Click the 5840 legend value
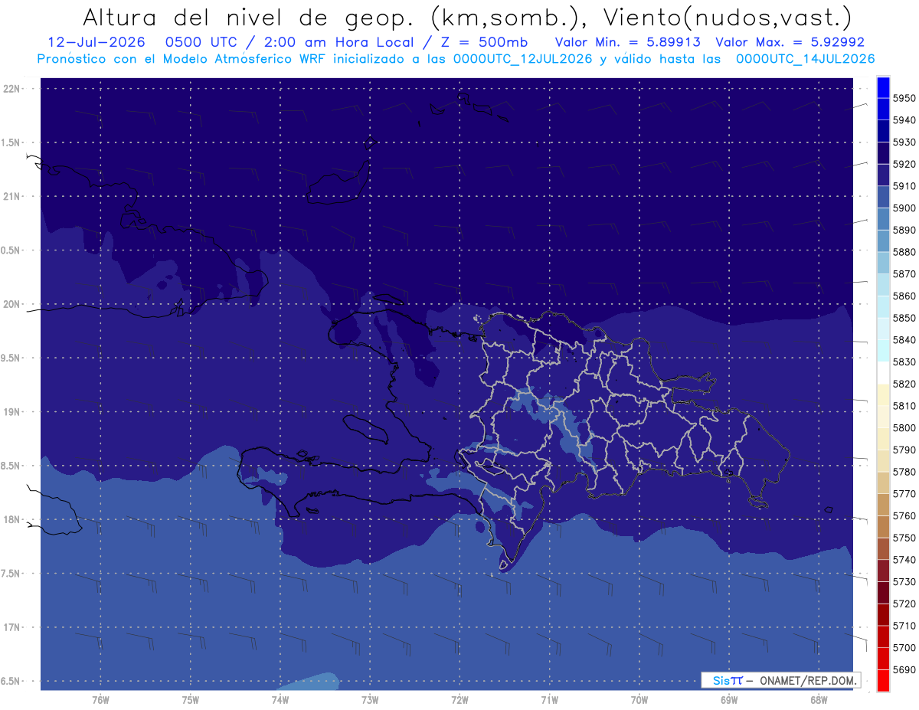This screenshot has height=710, width=919. click(x=904, y=340)
